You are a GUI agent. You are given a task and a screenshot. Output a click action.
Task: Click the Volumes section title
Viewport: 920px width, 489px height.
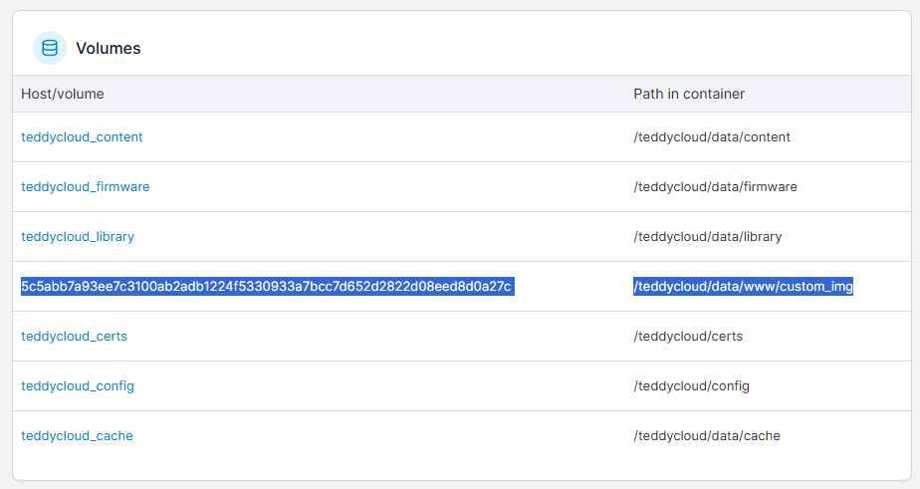(x=109, y=48)
